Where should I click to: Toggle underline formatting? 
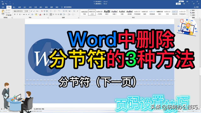pyautogui.click(x=20, y=14)
